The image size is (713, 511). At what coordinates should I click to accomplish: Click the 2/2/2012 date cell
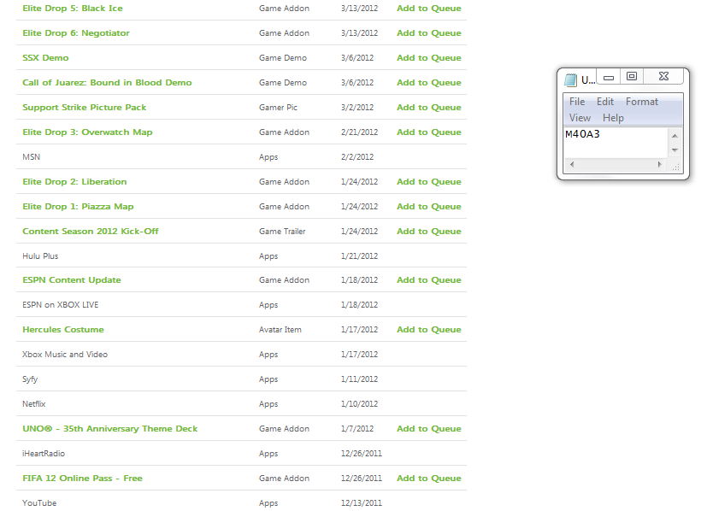click(357, 157)
